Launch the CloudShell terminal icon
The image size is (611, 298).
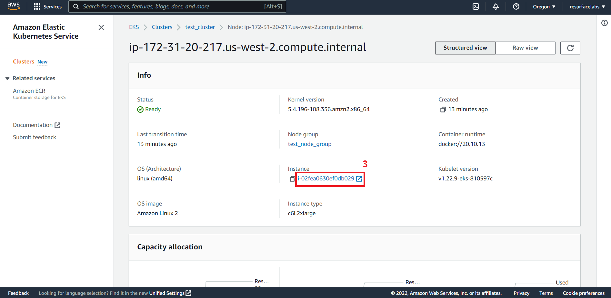tap(476, 6)
